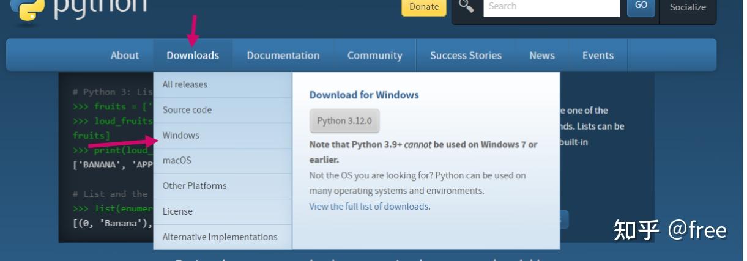This screenshot has height=261, width=747.
Task: Open the Community menu
Action: pyautogui.click(x=374, y=56)
